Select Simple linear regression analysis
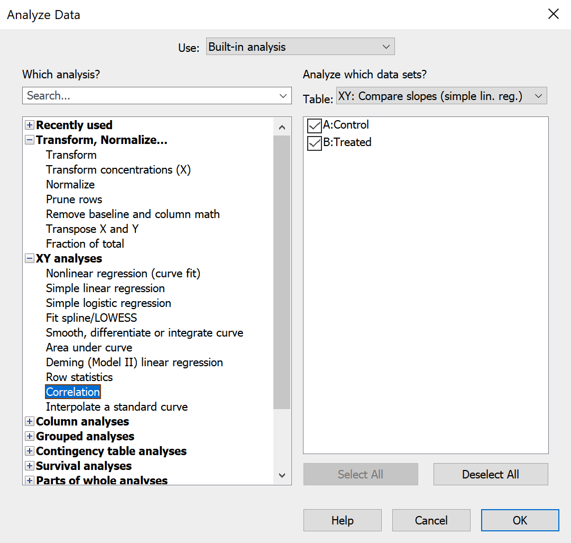Screen dimensions: 571x543 pos(105,288)
